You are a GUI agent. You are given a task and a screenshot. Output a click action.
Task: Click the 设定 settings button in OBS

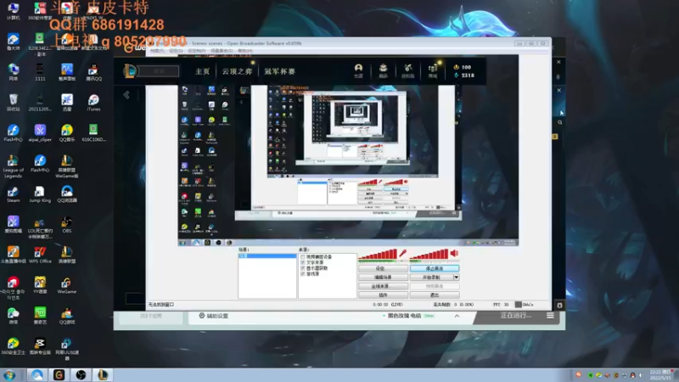pos(383,268)
